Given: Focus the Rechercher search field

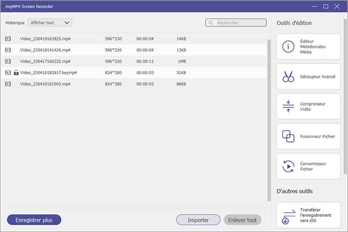Looking at the screenshot, I should coord(235,23).
